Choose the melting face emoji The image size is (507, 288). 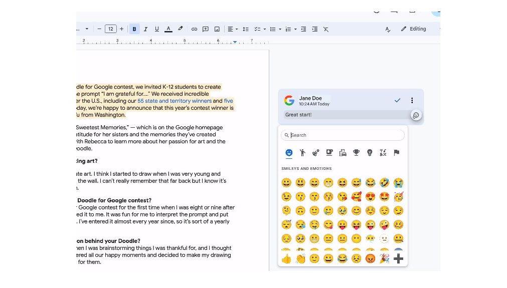[286, 210]
